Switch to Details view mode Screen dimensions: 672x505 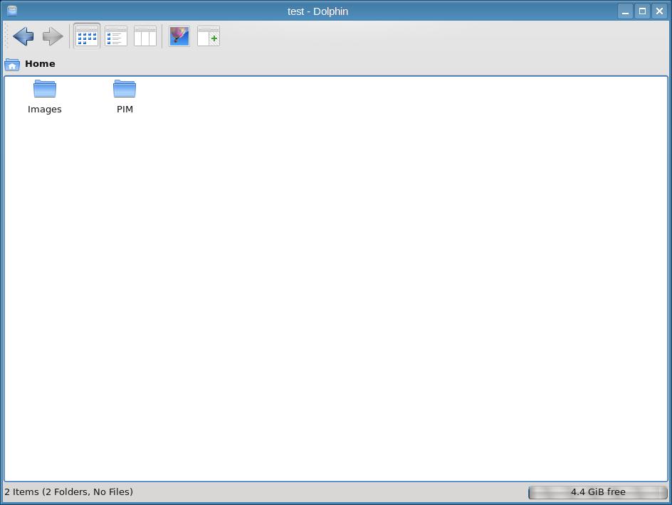click(116, 36)
